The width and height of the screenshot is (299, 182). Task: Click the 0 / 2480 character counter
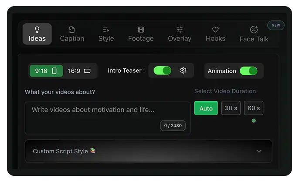click(173, 126)
